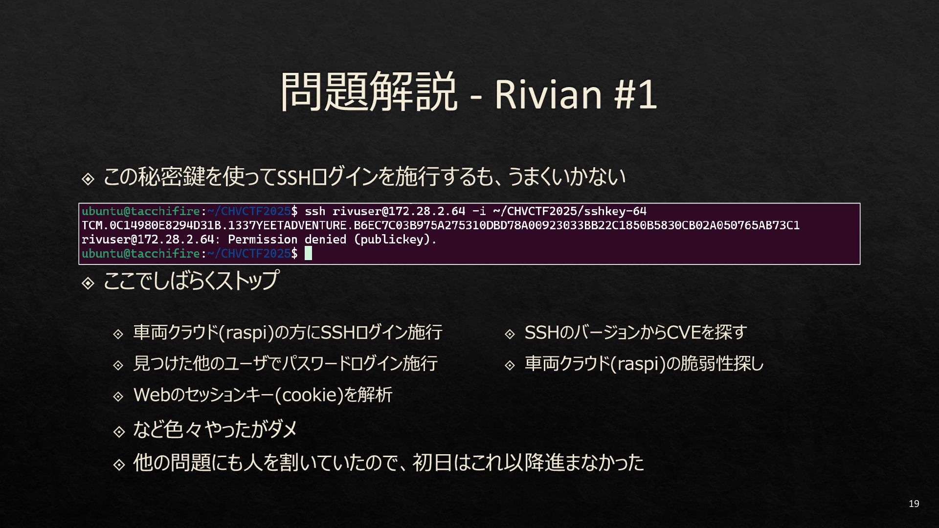Click the terminal cursor on the last prompt
The height and width of the screenshot is (528, 939).
pos(308,253)
